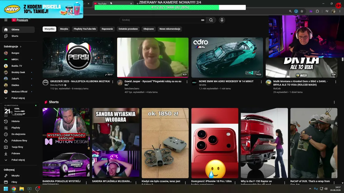
Task: Open Chrome three-dot menu
Action: coord(339,11)
